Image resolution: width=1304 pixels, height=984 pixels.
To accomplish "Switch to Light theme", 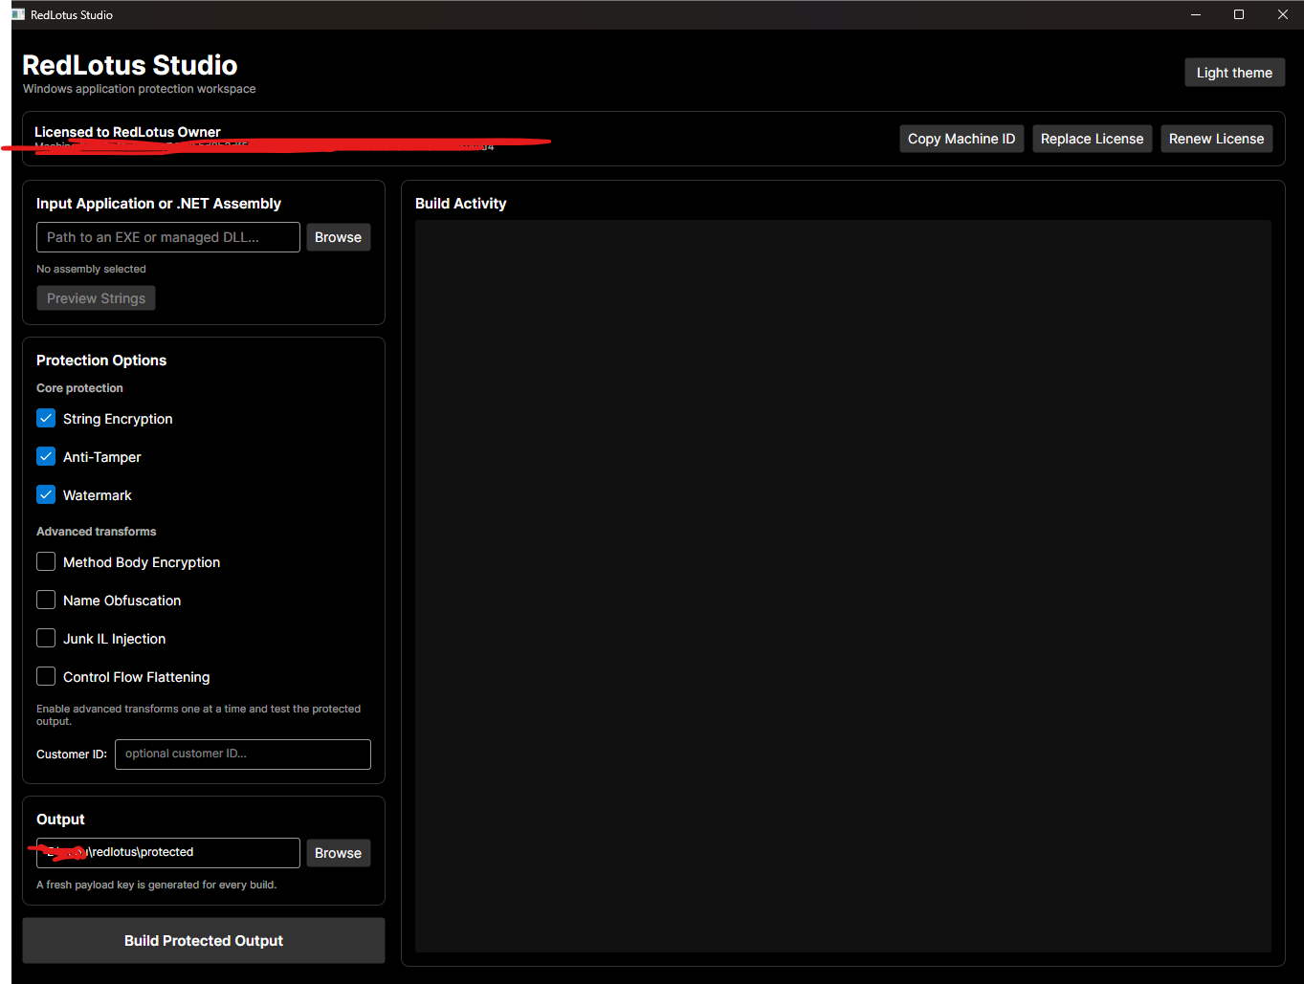I will pyautogui.click(x=1234, y=73).
